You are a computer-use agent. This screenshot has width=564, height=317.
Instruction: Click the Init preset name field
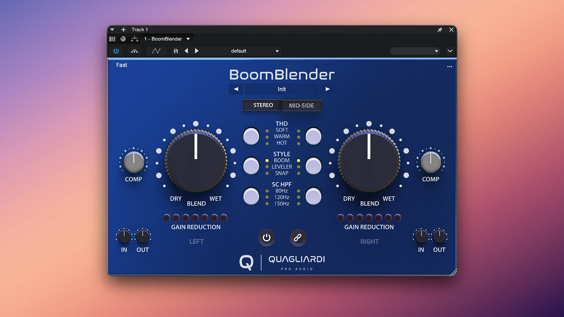pos(282,89)
